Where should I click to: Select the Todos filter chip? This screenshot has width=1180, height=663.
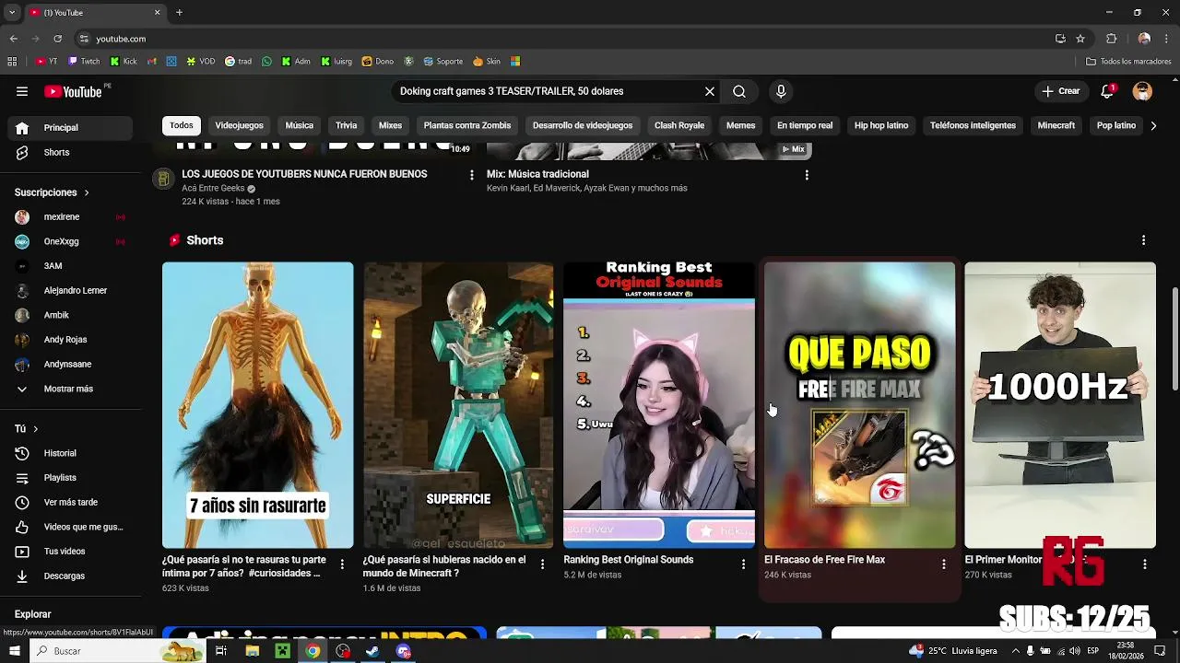182,125
